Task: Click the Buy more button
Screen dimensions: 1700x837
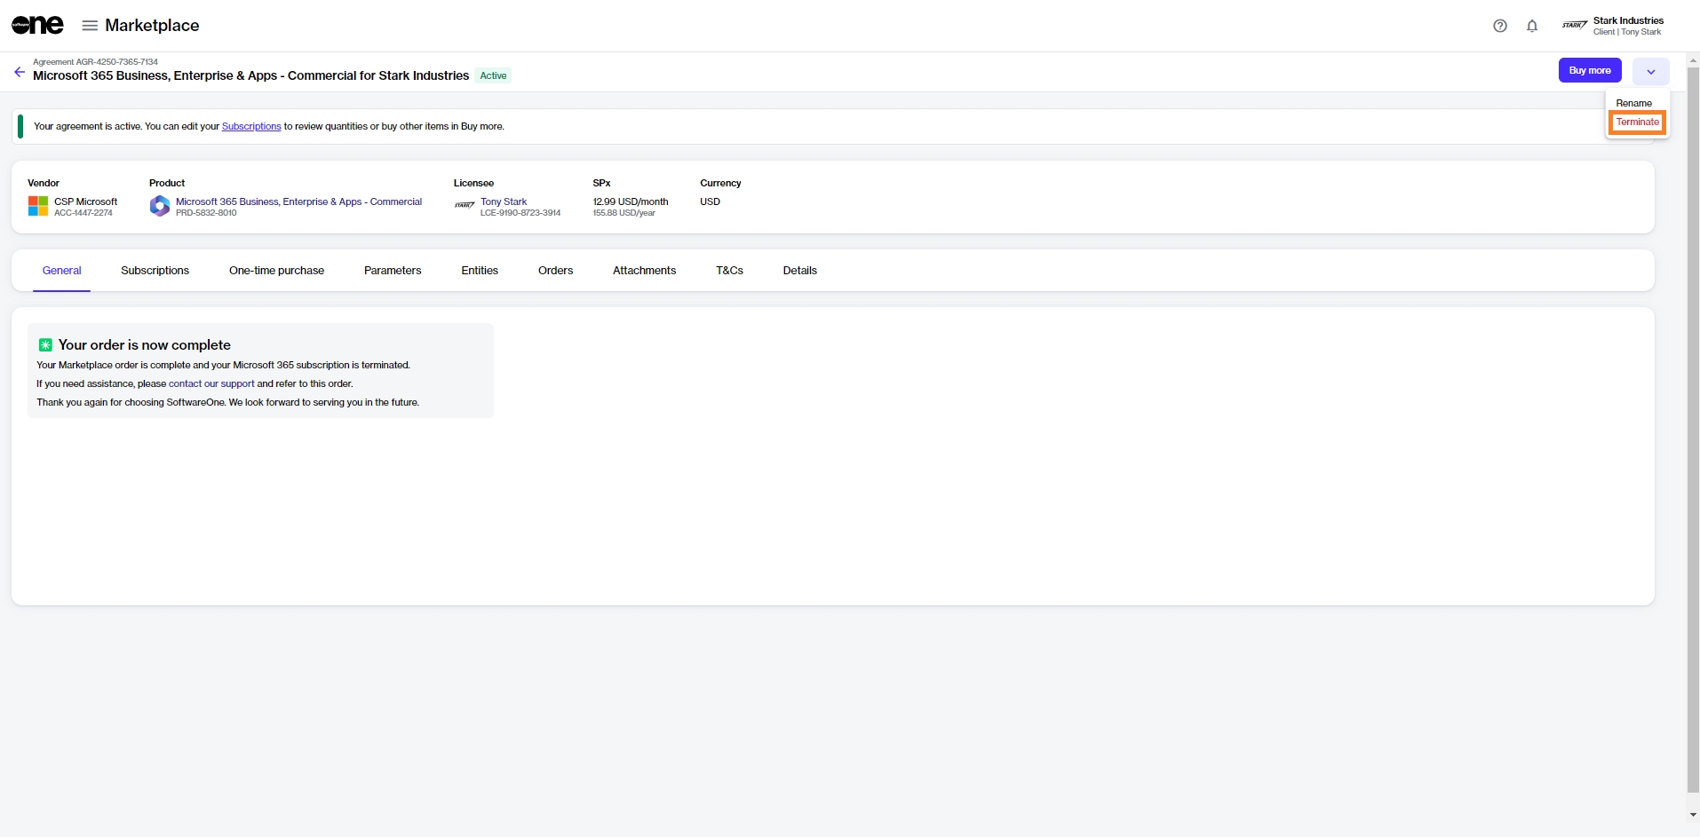Action: coord(1589,71)
